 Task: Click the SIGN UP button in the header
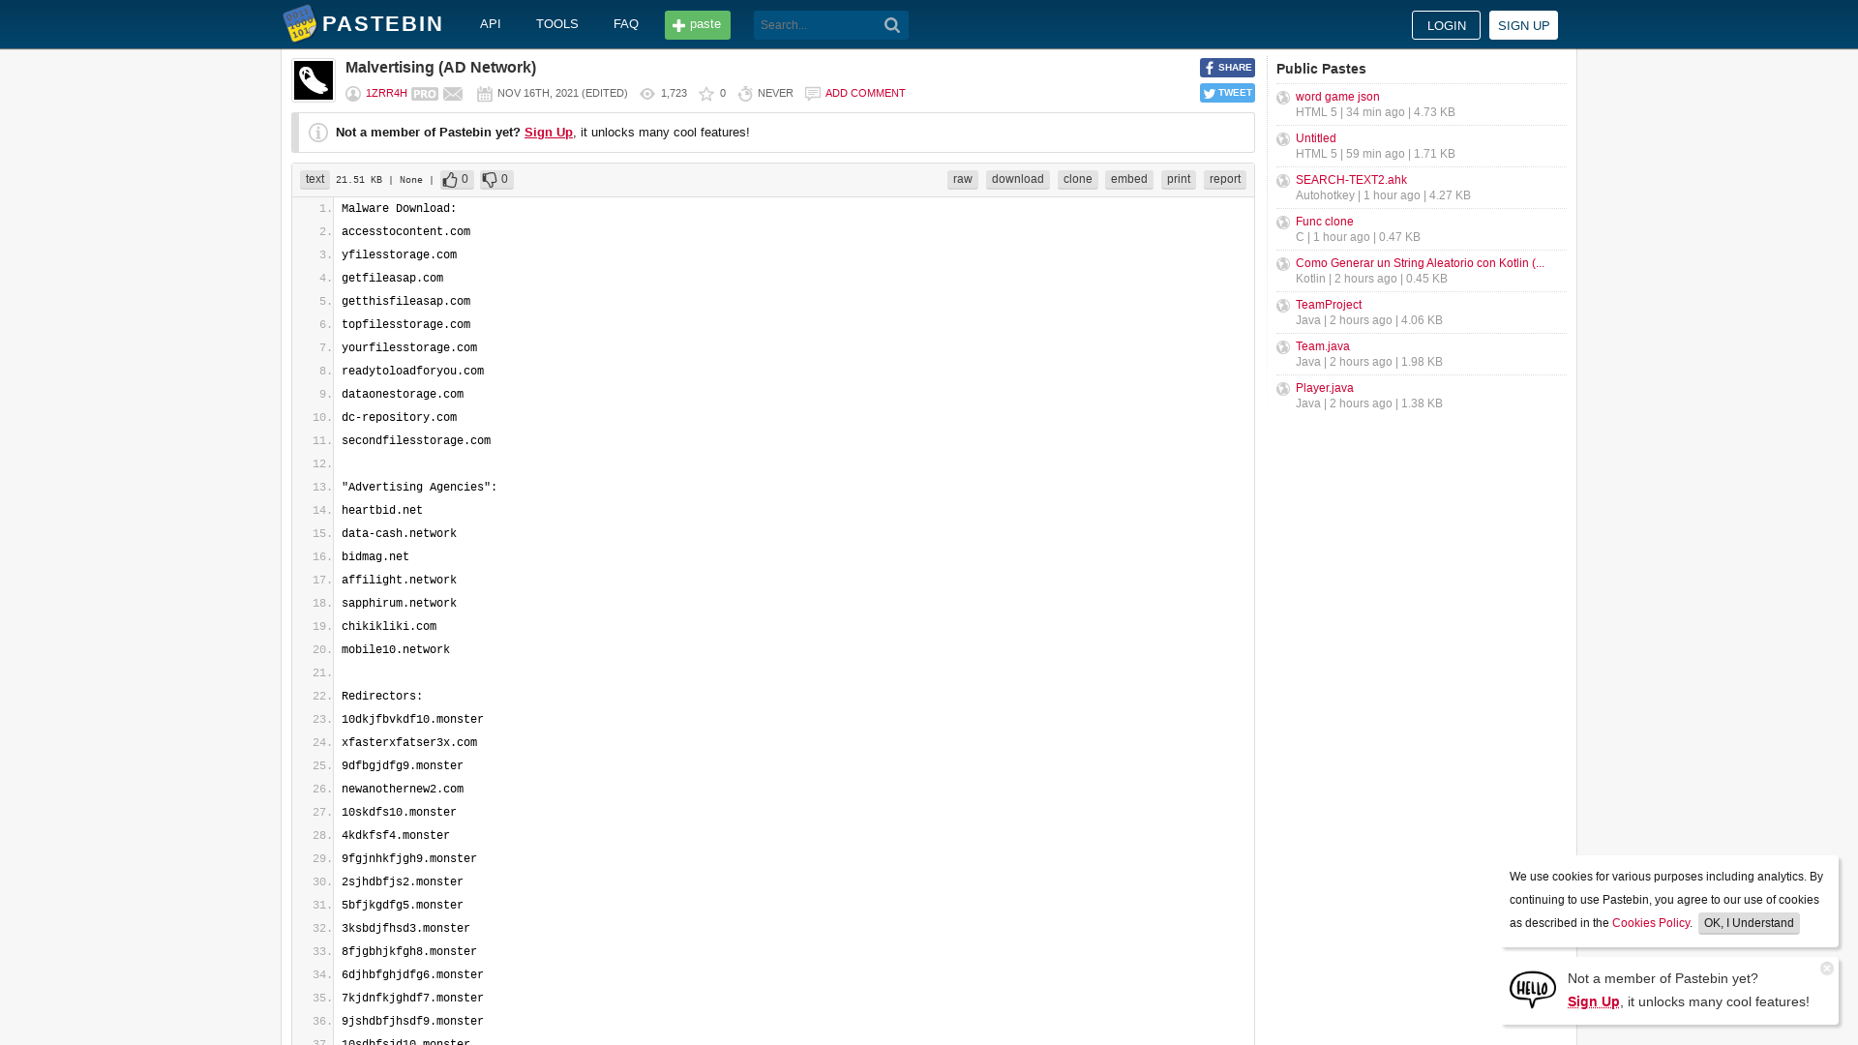1523,25
